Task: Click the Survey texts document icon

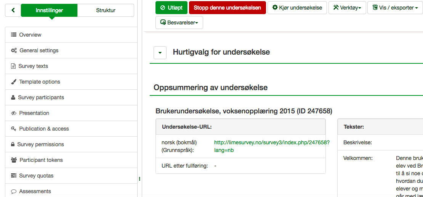Action: click(13, 66)
